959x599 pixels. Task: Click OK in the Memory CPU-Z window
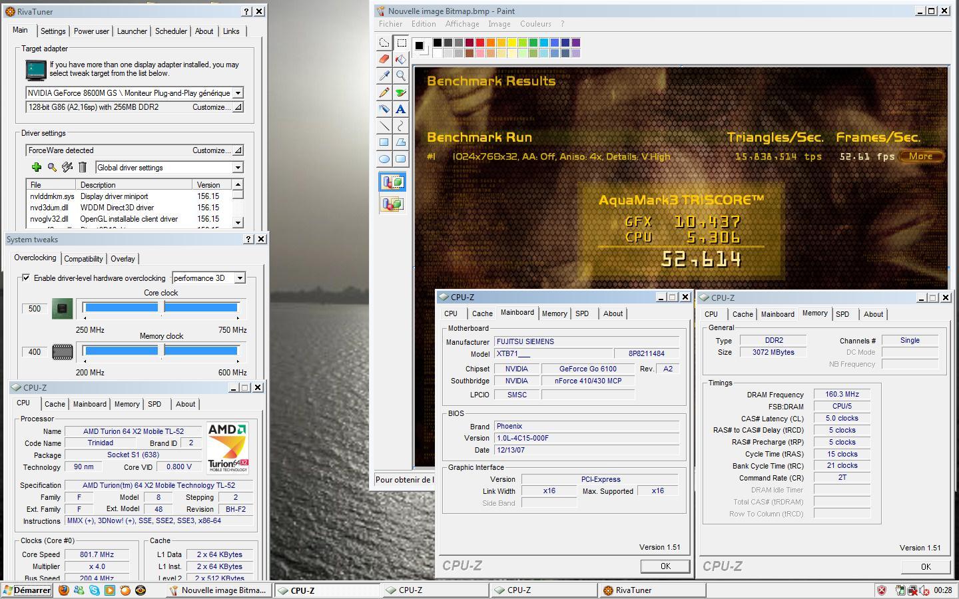coord(926,566)
